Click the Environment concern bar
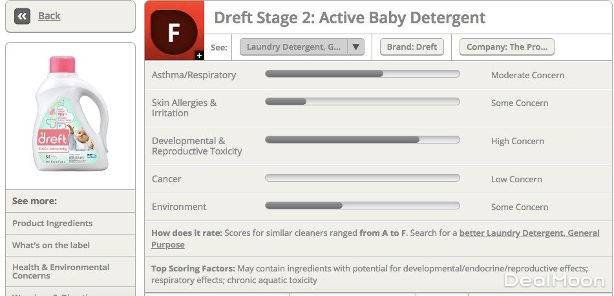614x296 pixels. pos(362,206)
